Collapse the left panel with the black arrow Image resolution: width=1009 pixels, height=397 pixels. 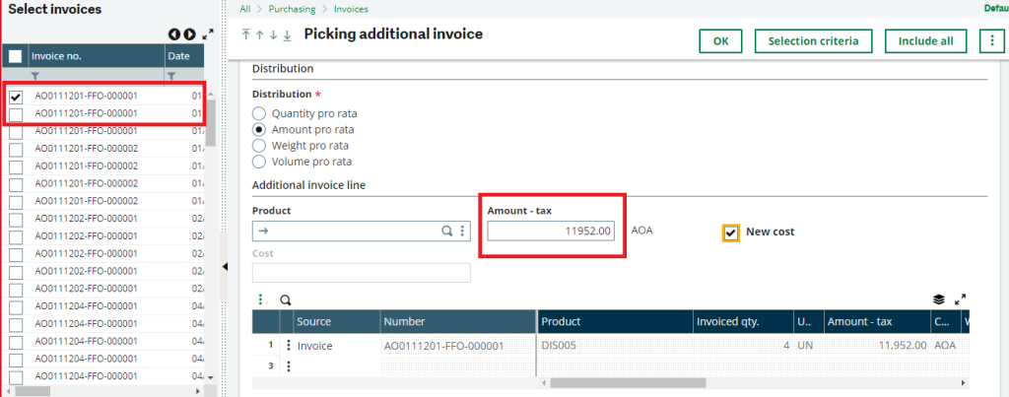coord(225,266)
